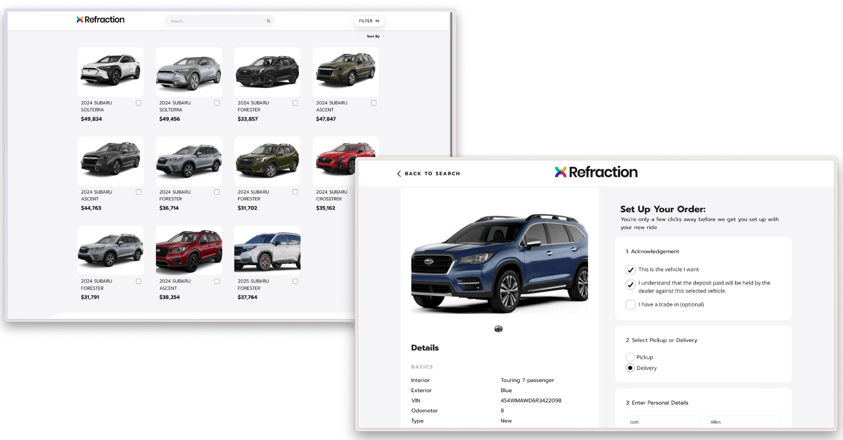This screenshot has width=843, height=440.
Task: Click the '2. Select Pickup or Delivery' heading
Action: pos(661,340)
